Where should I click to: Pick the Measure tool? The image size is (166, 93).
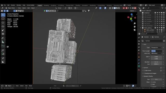(3, 42)
